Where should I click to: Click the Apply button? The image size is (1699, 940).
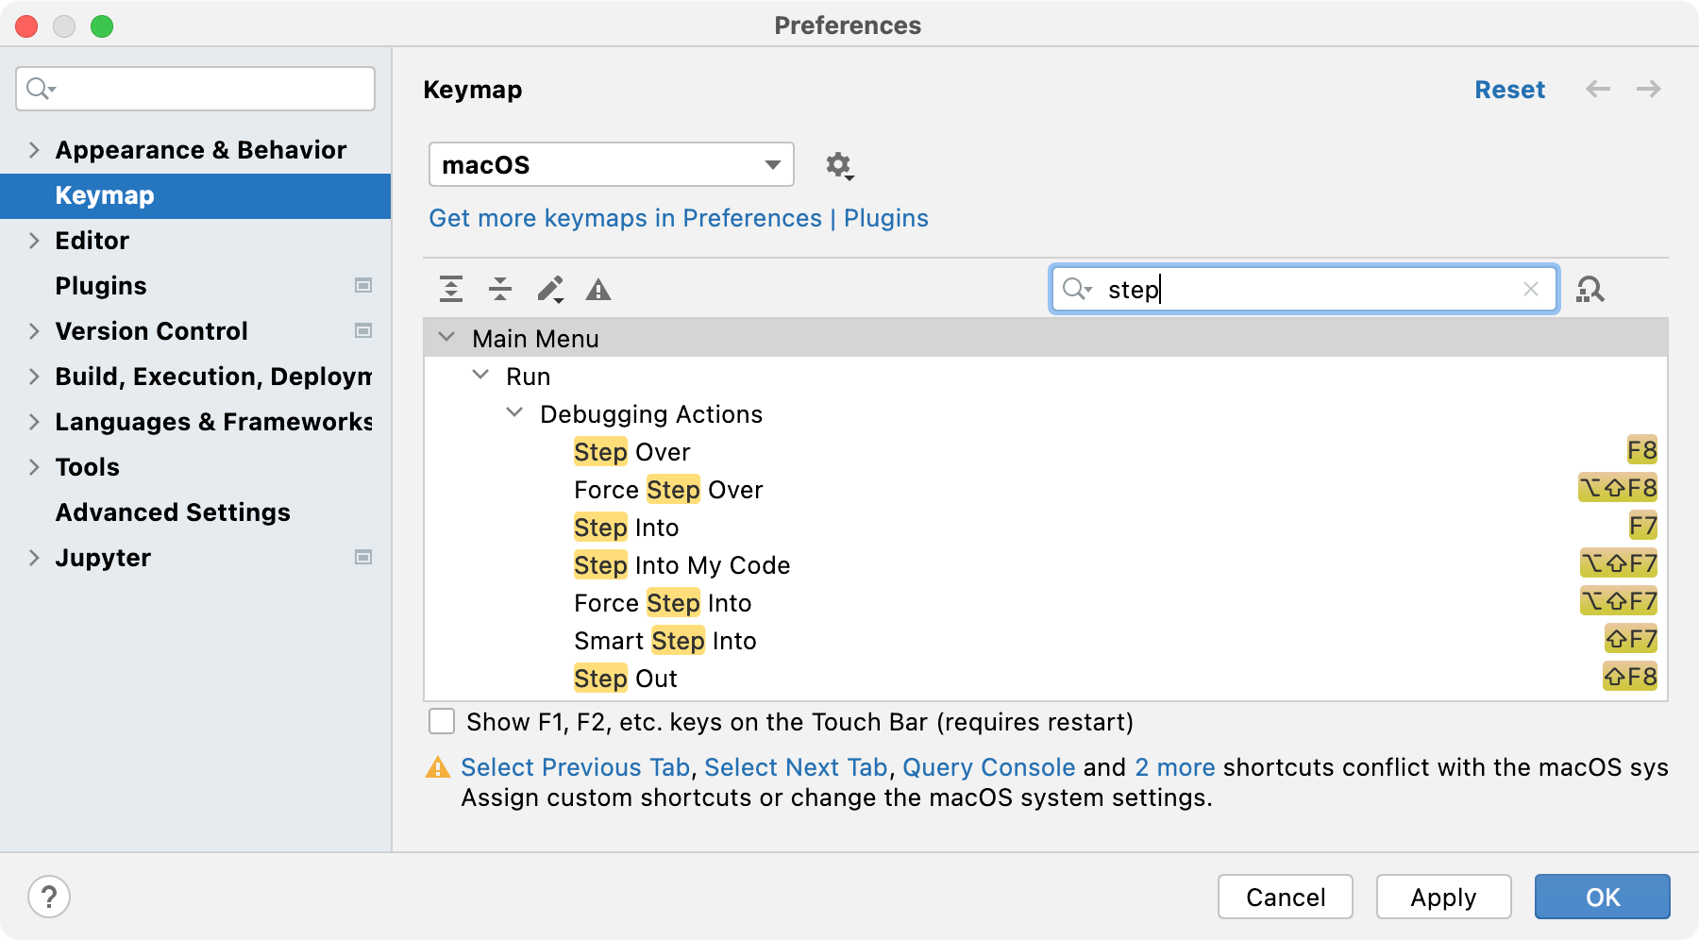coord(1443,897)
